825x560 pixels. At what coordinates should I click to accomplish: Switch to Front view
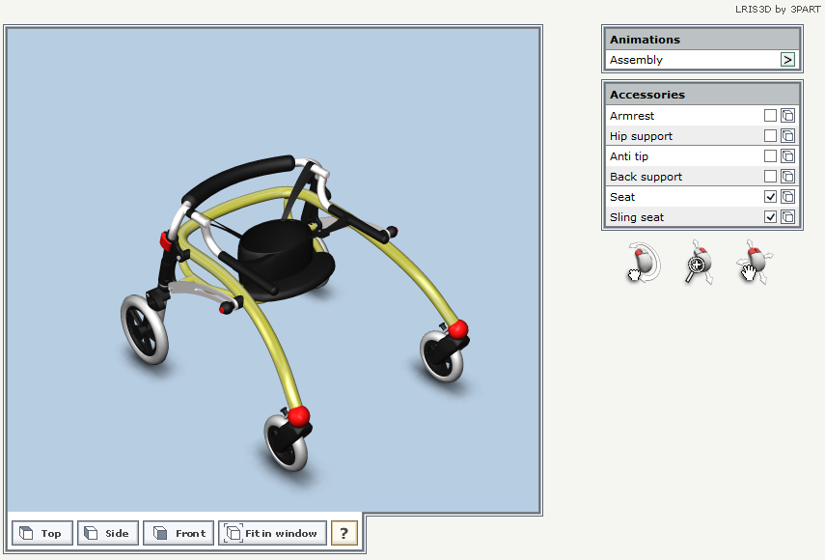[179, 533]
